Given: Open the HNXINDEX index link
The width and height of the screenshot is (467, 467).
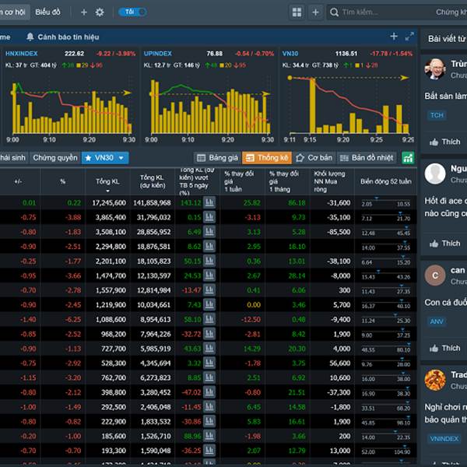Looking at the screenshot, I should click(x=22, y=54).
